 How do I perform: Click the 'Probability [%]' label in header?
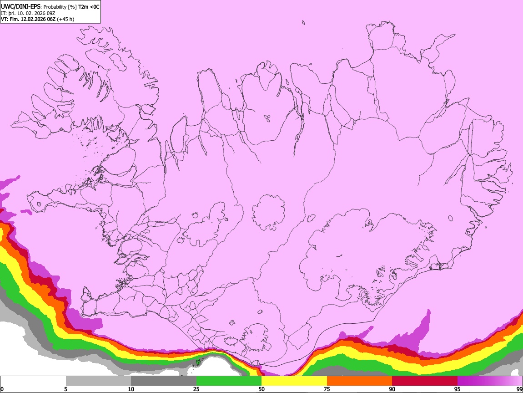click(x=60, y=7)
